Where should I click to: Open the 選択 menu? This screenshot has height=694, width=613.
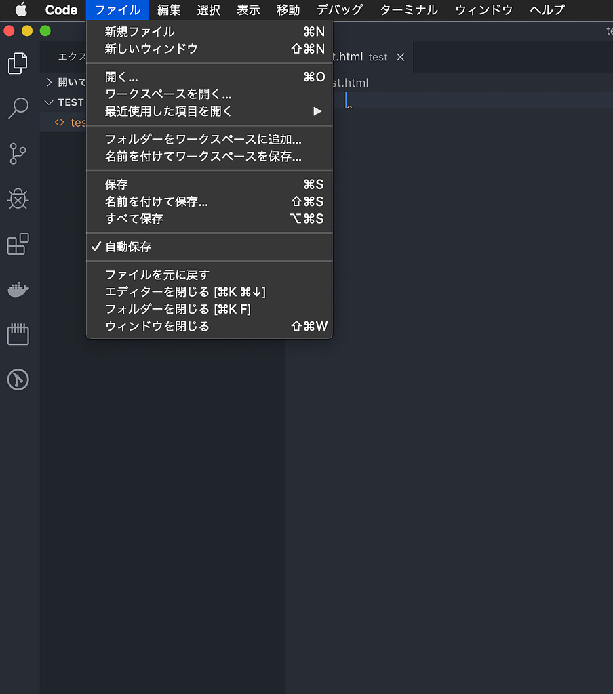(x=209, y=9)
